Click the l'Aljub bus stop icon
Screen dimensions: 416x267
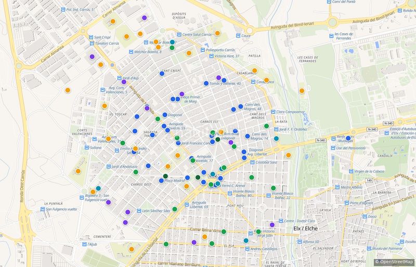click(84, 244)
